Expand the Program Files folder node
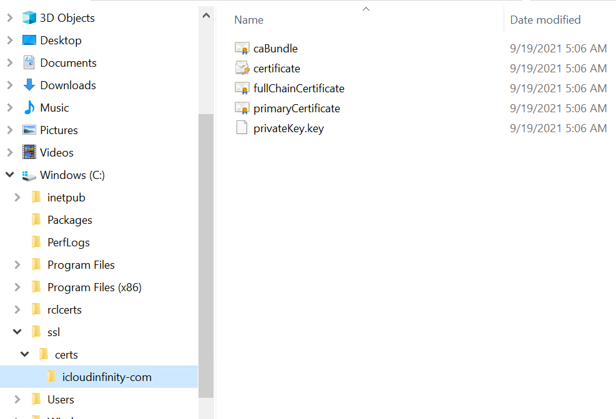 17,264
